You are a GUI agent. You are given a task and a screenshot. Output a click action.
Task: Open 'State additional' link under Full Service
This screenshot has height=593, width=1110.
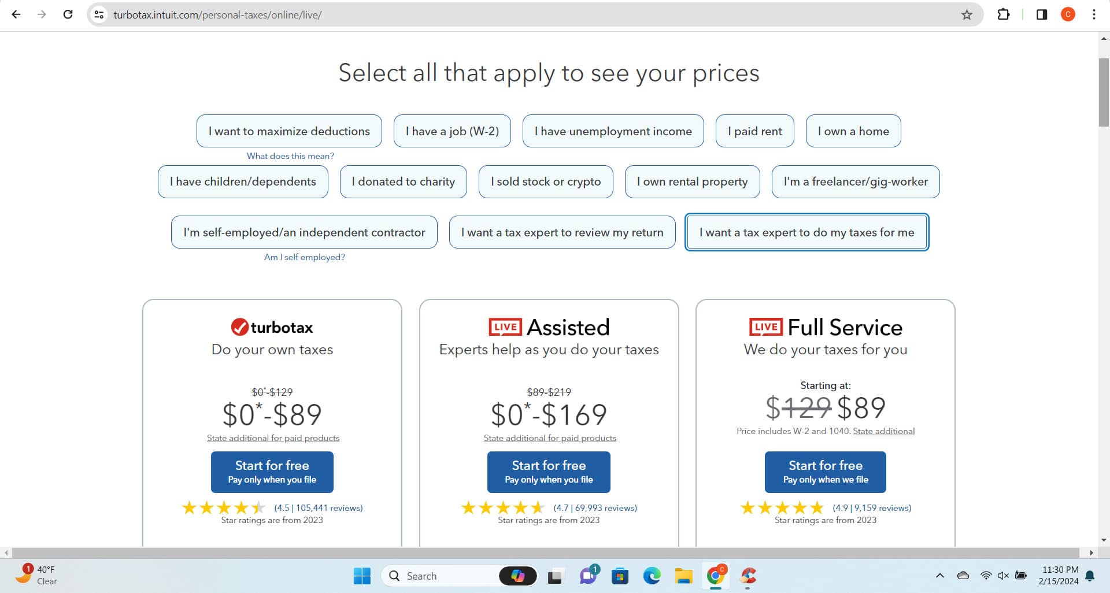coord(884,431)
